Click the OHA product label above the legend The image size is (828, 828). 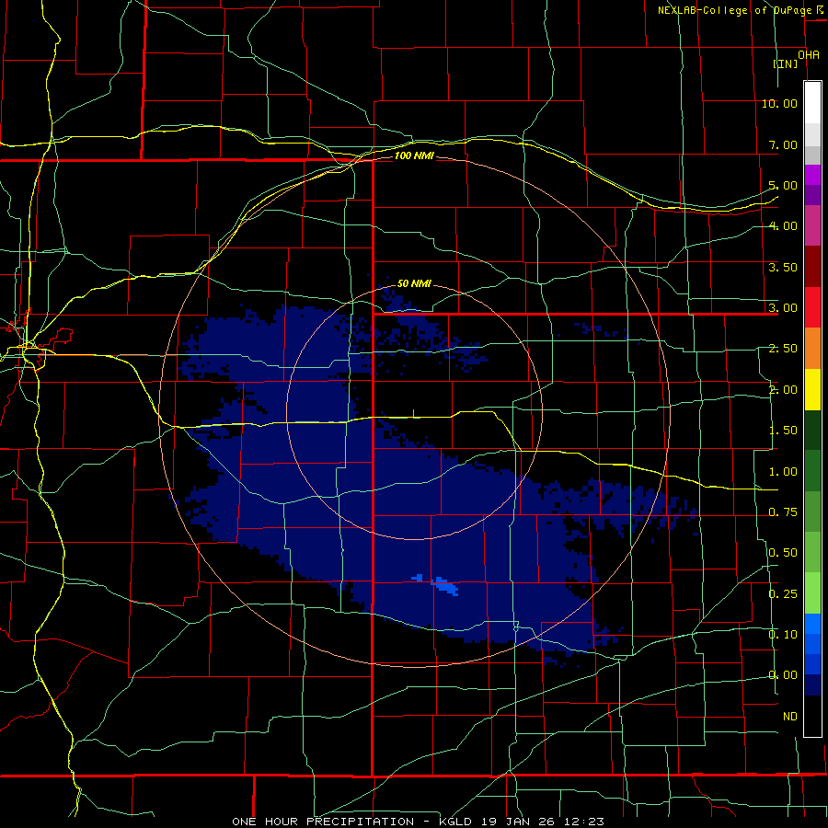pyautogui.click(x=809, y=55)
